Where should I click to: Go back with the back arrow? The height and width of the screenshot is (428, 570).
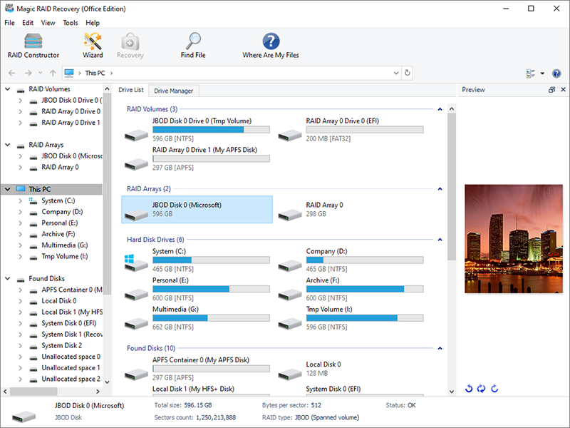click(12, 73)
